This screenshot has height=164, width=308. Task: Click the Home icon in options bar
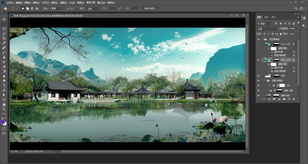coord(5,9)
